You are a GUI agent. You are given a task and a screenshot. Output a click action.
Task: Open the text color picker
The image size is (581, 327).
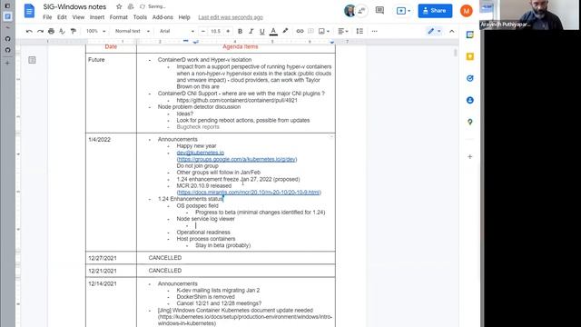click(x=273, y=31)
